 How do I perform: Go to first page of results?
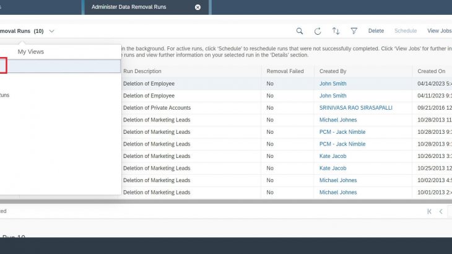coord(429,211)
